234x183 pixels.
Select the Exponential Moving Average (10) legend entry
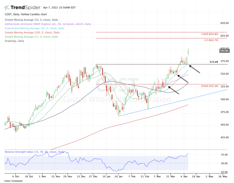click(34, 28)
